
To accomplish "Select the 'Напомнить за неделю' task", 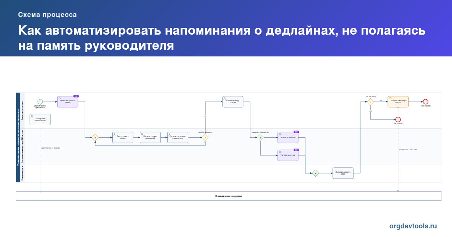I will (288, 138).
